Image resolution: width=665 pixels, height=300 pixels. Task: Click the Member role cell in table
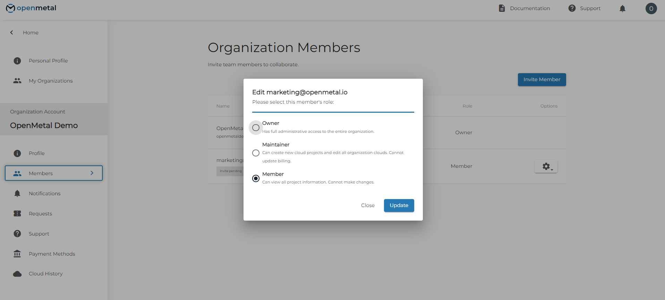pos(461,166)
